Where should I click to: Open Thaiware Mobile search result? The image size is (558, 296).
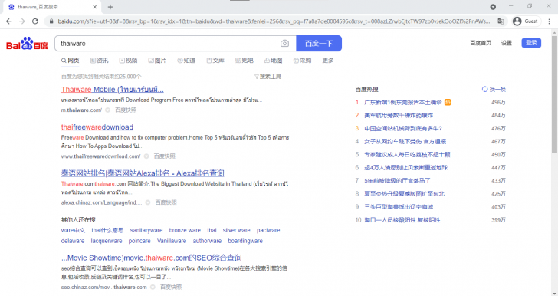[x=113, y=90]
